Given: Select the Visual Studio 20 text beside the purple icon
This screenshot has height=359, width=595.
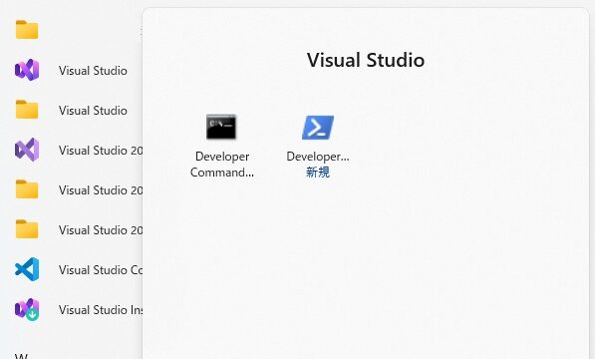Looking at the screenshot, I should (101, 151).
